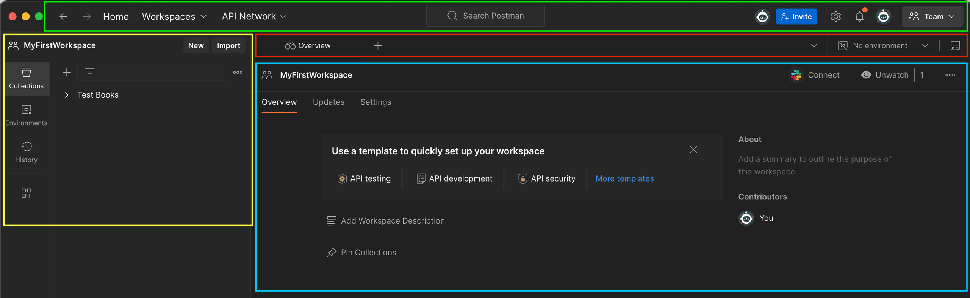Create new collection with plus icon
The height and width of the screenshot is (298, 970).
pos(67,72)
